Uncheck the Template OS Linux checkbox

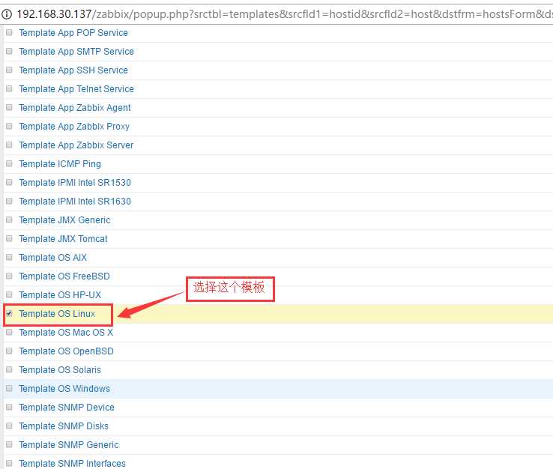[9, 313]
